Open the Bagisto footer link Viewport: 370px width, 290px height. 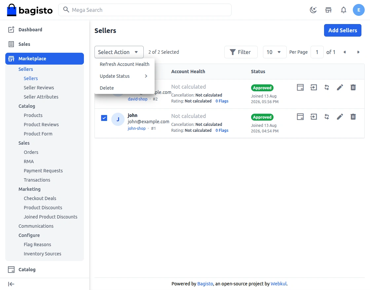[x=205, y=284]
